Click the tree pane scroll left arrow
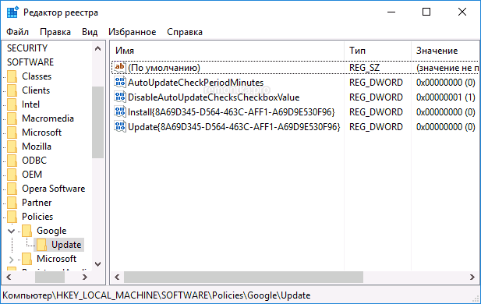The height and width of the screenshot is (304, 481). [x=9, y=277]
